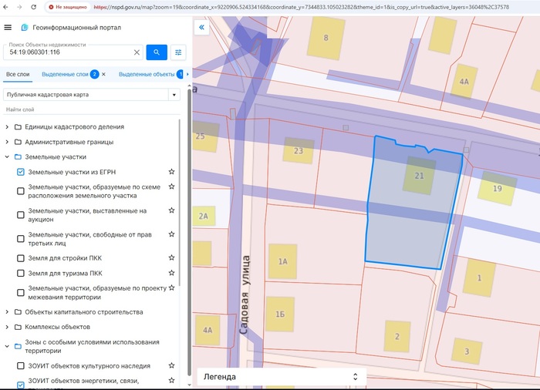Screen dimensions: 540x390
Task: Uncheck Земельные участки из ЕГРН layer
Action: (21, 172)
